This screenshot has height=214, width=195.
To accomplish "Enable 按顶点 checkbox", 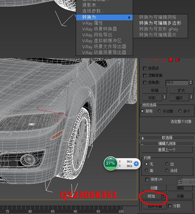I will 145,68.
